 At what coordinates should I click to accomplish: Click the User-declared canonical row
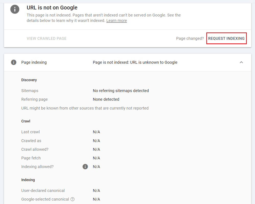tap(43, 190)
